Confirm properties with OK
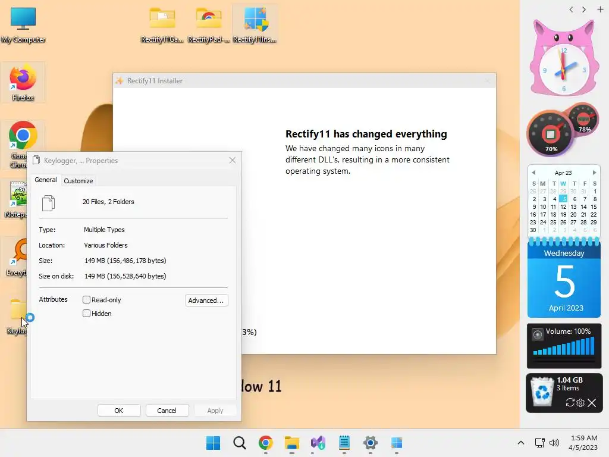Viewport: 609px width, 457px height. pyautogui.click(x=119, y=411)
